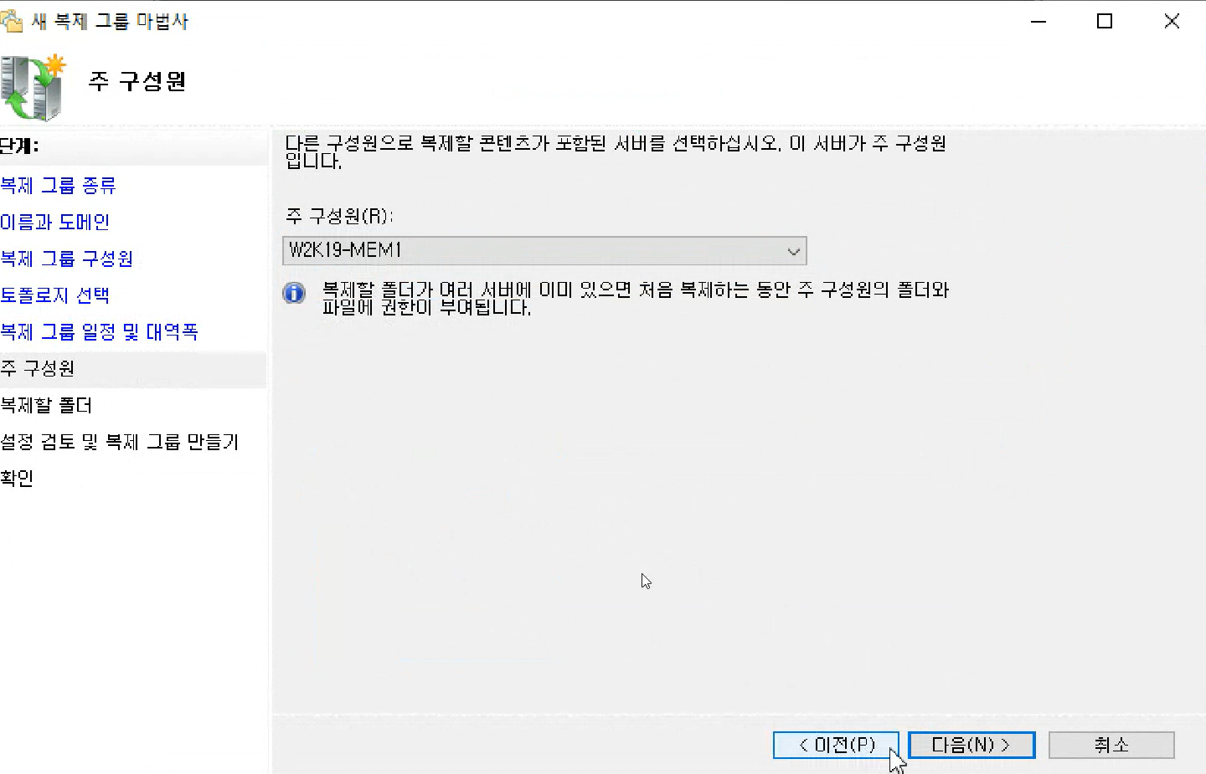Maximize the wizard window

coord(1105,21)
